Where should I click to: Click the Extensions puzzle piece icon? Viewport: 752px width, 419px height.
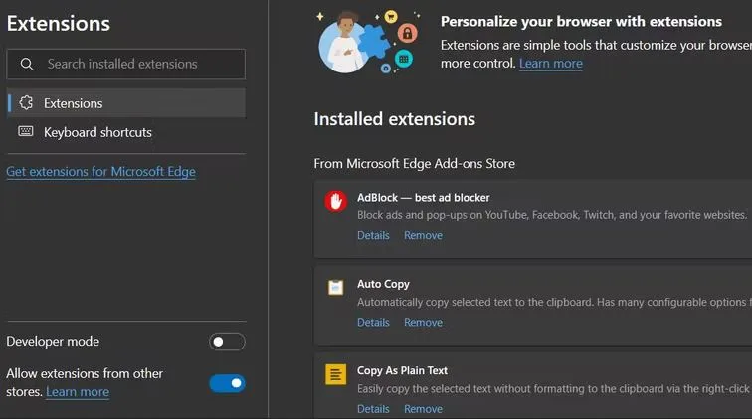pyautogui.click(x=26, y=102)
